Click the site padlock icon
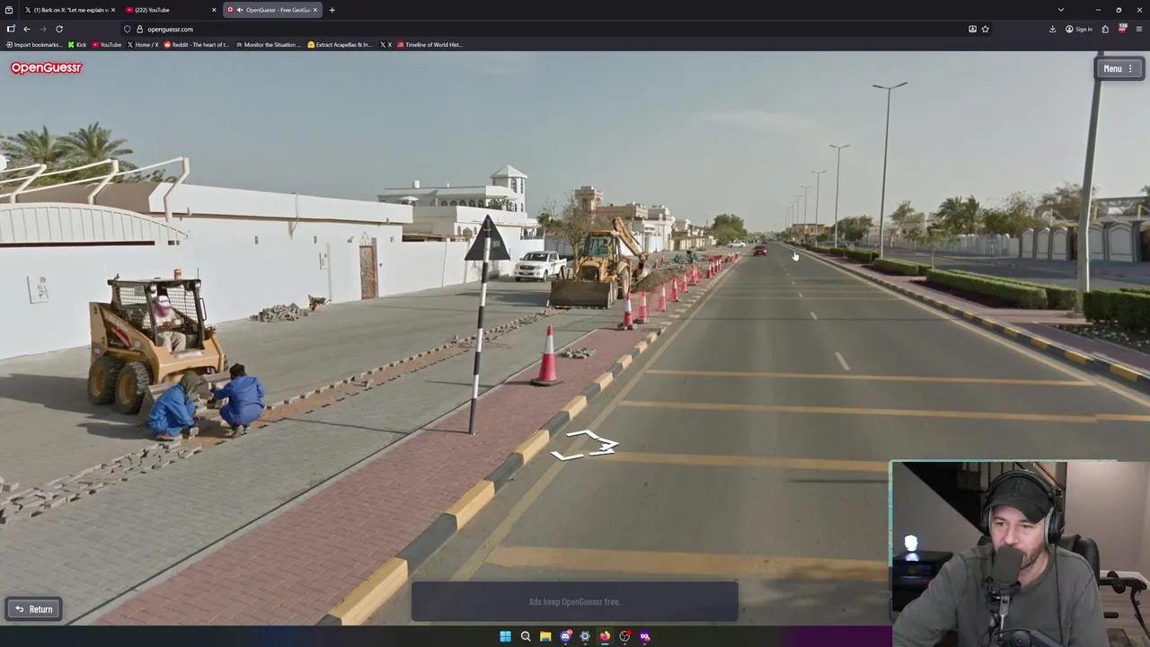 pos(139,29)
